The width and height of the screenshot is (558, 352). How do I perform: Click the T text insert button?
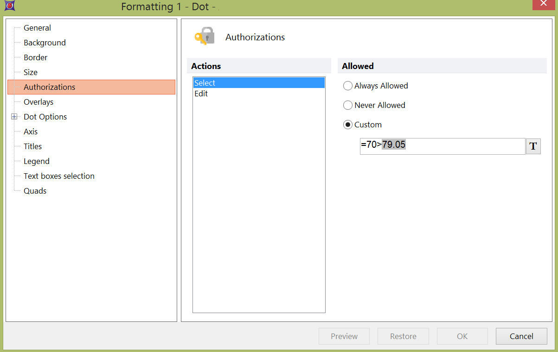pos(533,146)
